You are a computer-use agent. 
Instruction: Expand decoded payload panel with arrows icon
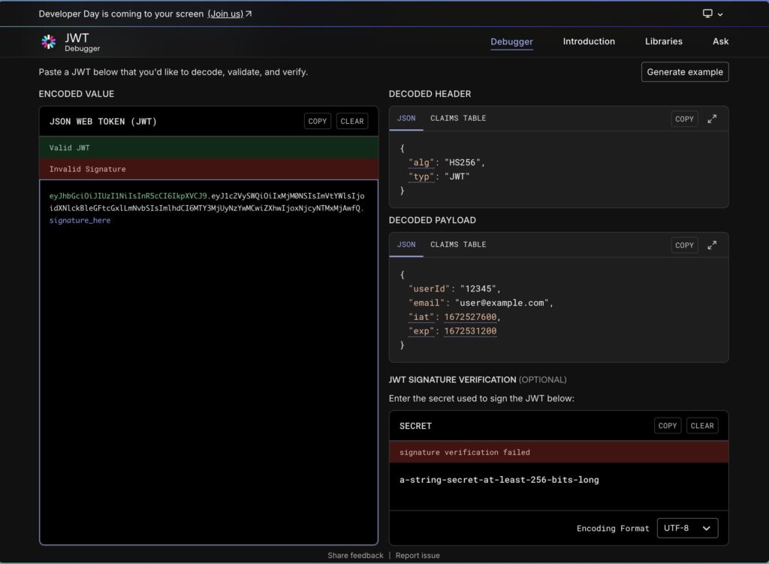click(x=712, y=246)
